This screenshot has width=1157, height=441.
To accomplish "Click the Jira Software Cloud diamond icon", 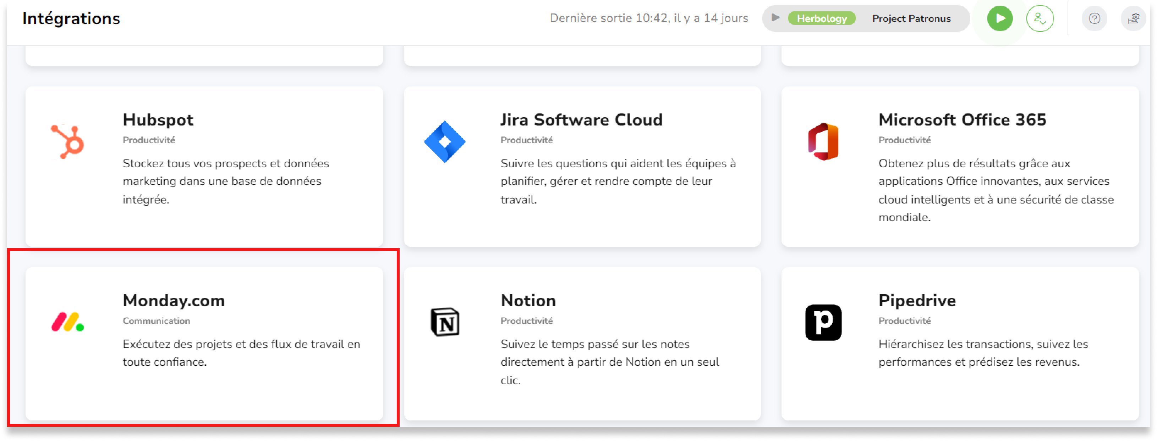I will click(445, 142).
